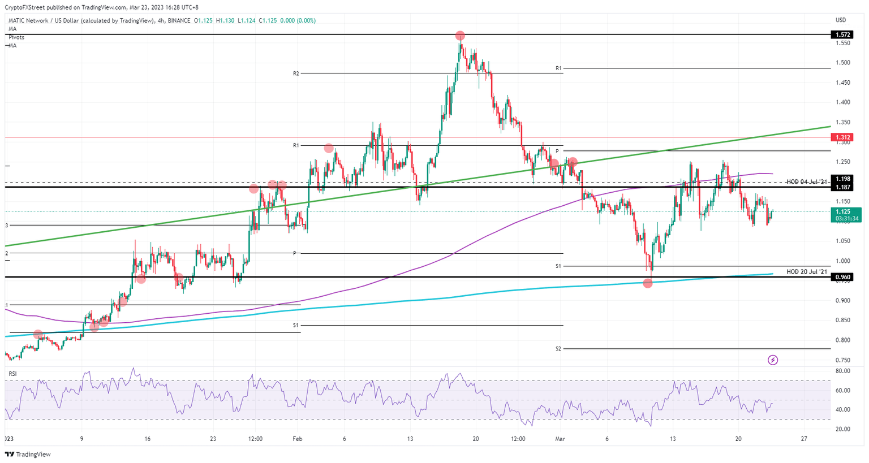The width and height of the screenshot is (869, 463).
Task: Click the purple lightning bolt alert icon
Action: click(x=772, y=360)
